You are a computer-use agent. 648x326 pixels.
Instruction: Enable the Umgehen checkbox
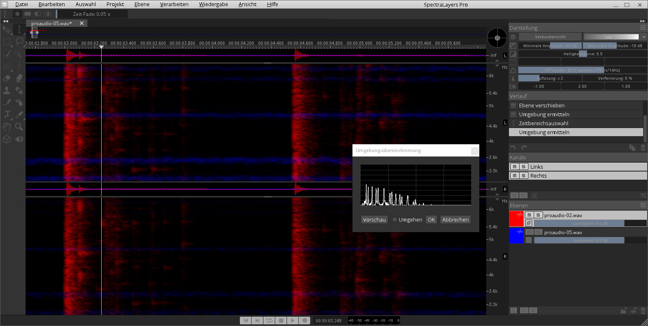pyautogui.click(x=394, y=220)
